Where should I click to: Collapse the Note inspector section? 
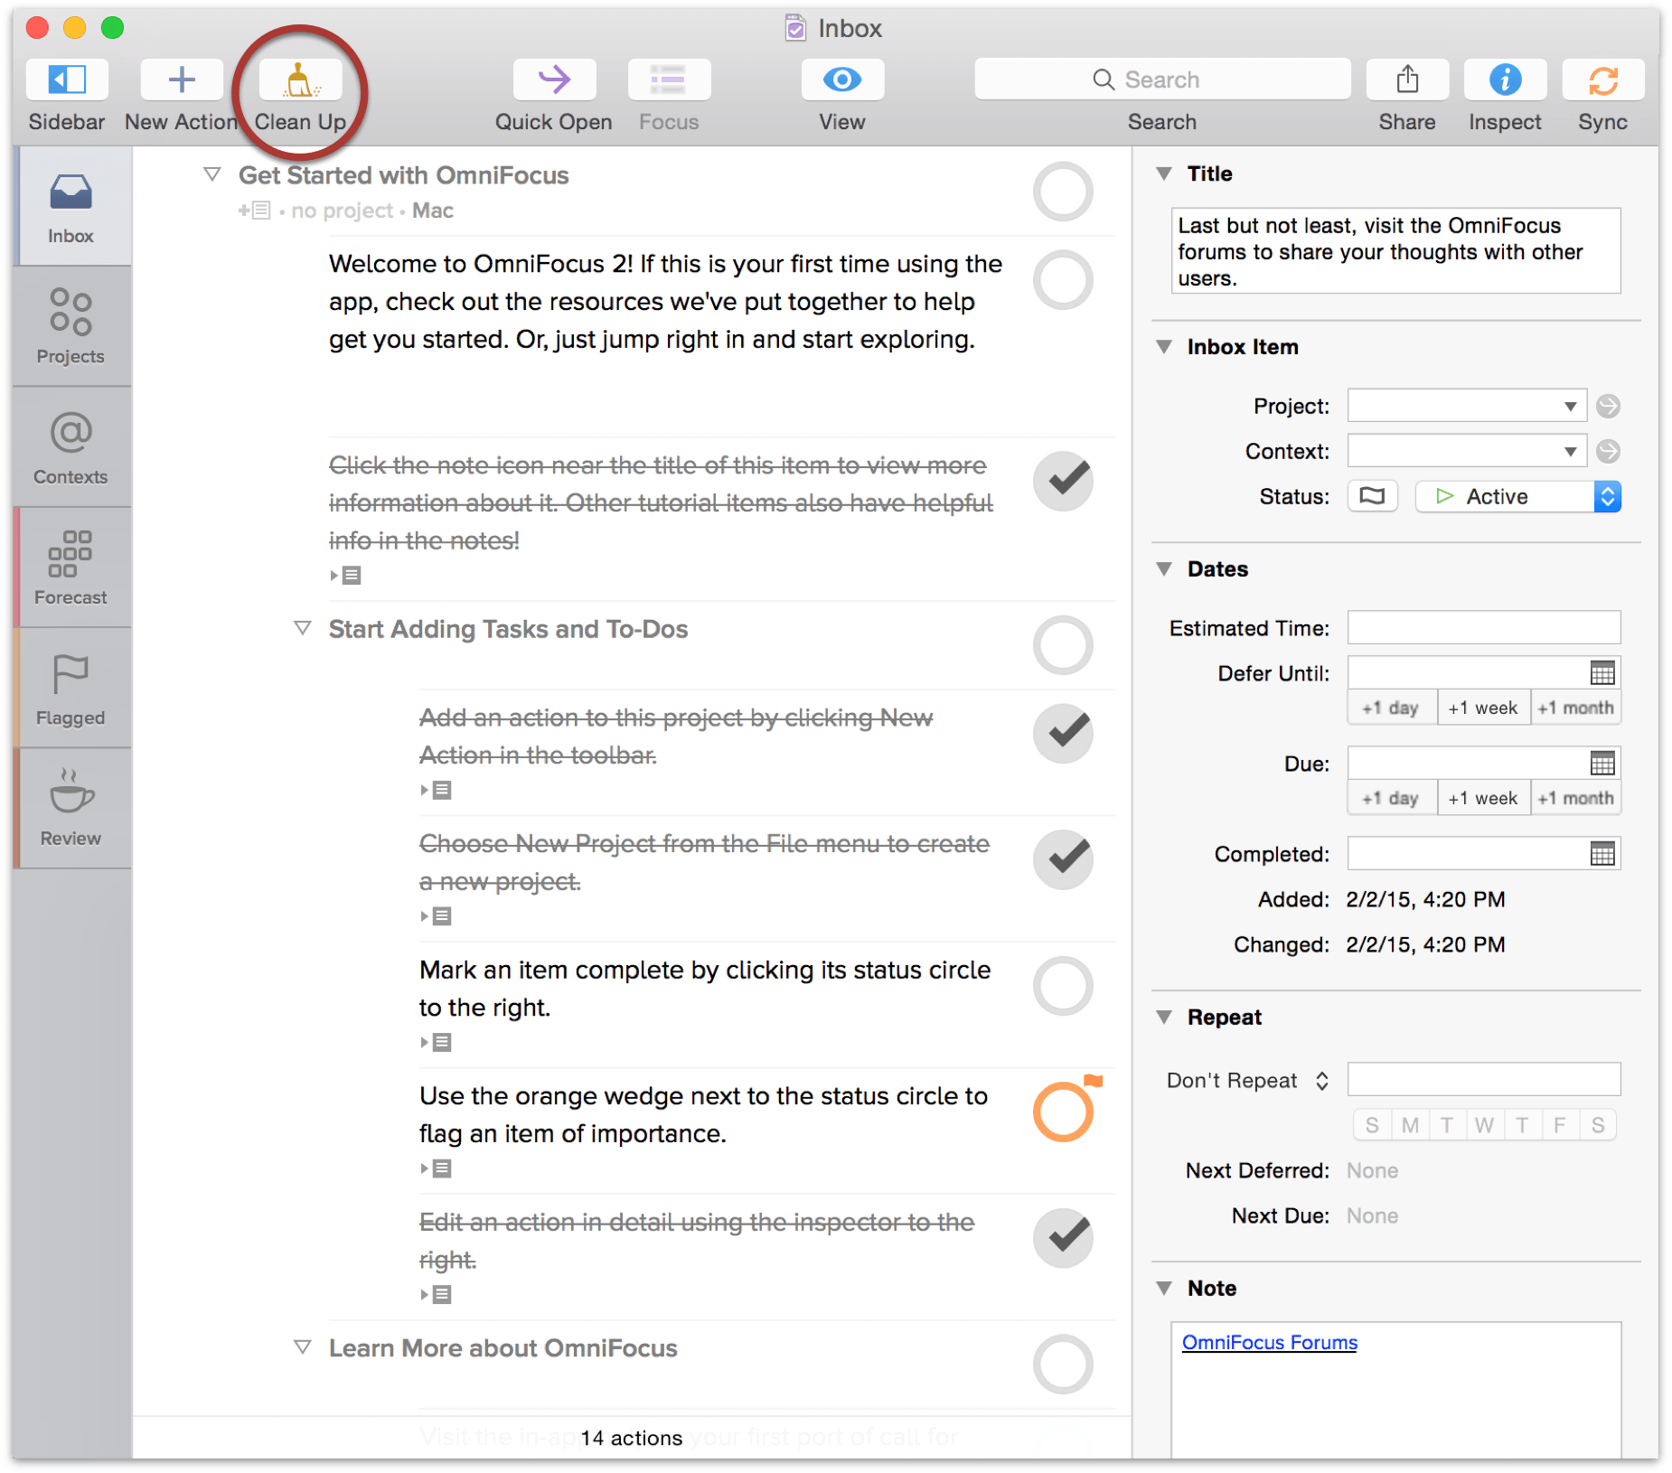pyautogui.click(x=1164, y=1289)
